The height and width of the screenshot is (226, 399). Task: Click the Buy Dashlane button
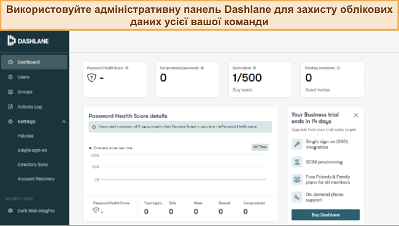click(325, 215)
